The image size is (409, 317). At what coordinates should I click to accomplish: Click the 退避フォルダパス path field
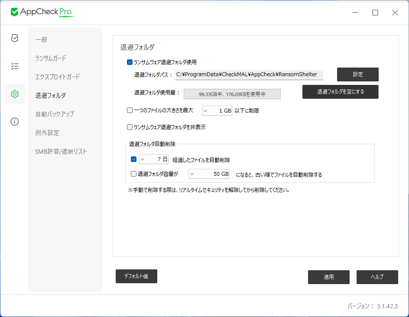(249, 74)
